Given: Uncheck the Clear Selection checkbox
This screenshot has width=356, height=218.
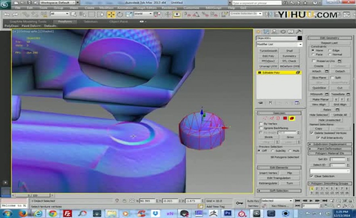Looking at the screenshot, I should coord(312,176).
